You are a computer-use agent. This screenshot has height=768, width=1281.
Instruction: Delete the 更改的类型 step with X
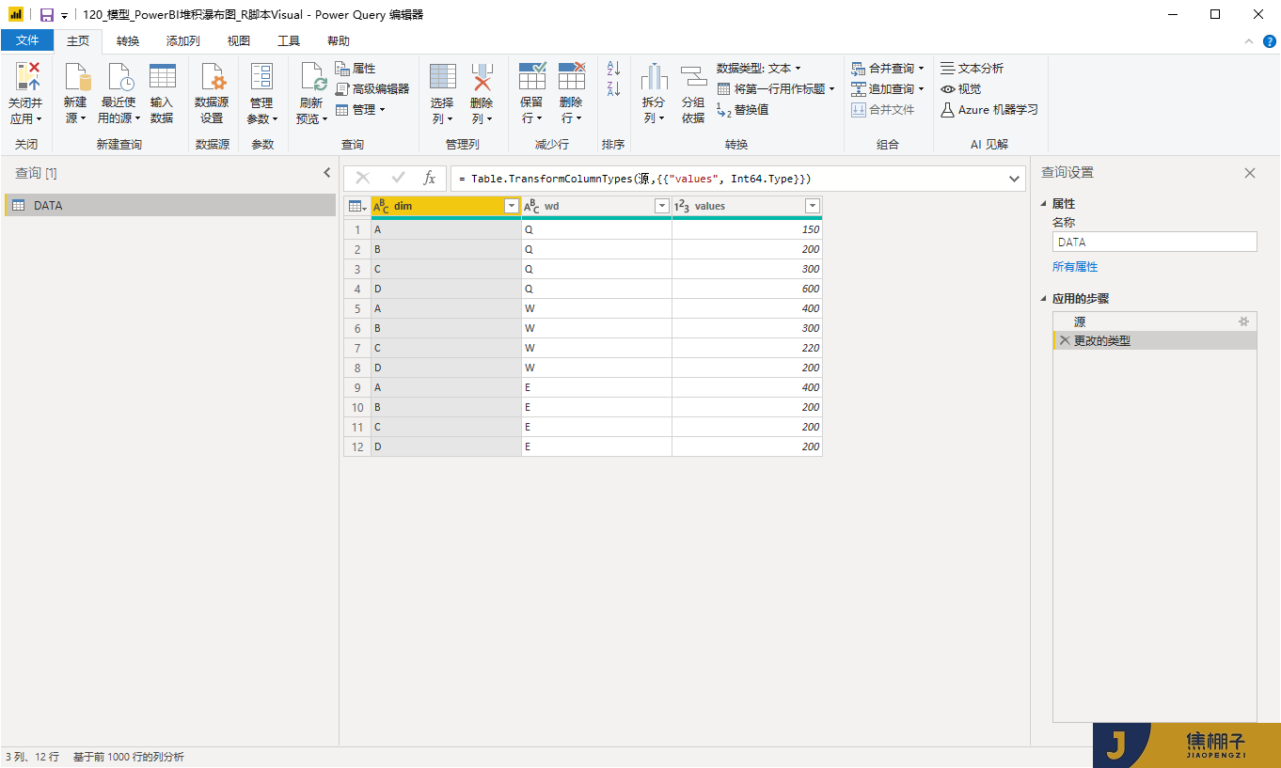click(1065, 340)
